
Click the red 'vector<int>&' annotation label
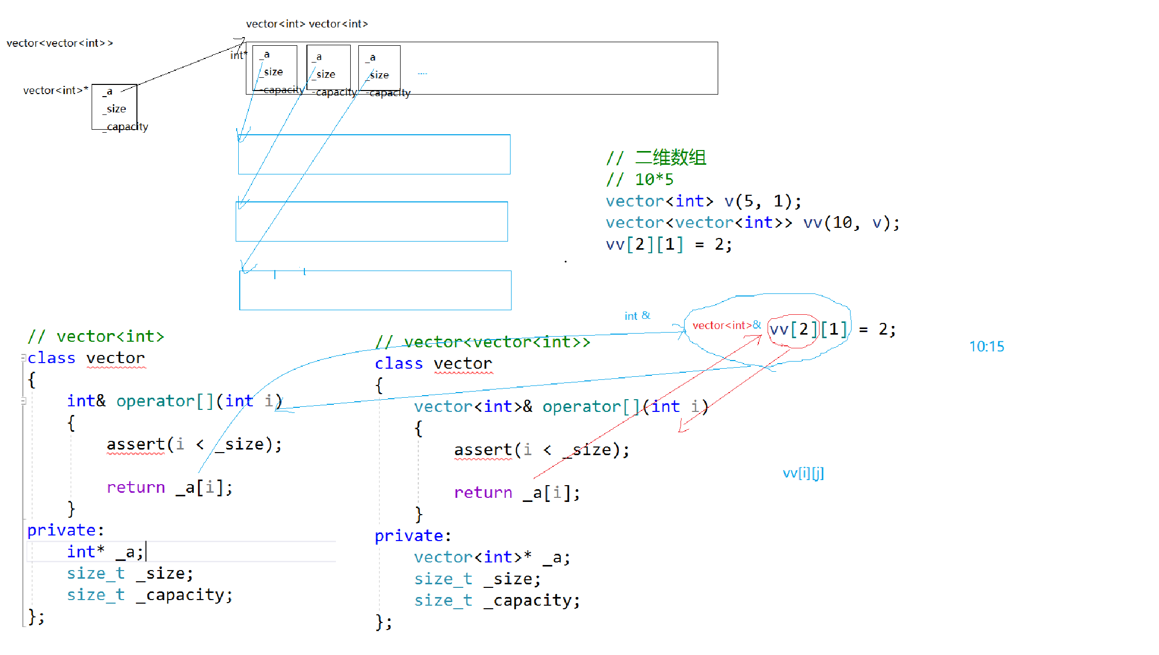tap(726, 325)
